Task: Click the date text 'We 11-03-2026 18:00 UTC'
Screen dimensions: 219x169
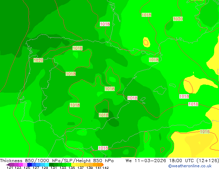Action: pos(160,161)
